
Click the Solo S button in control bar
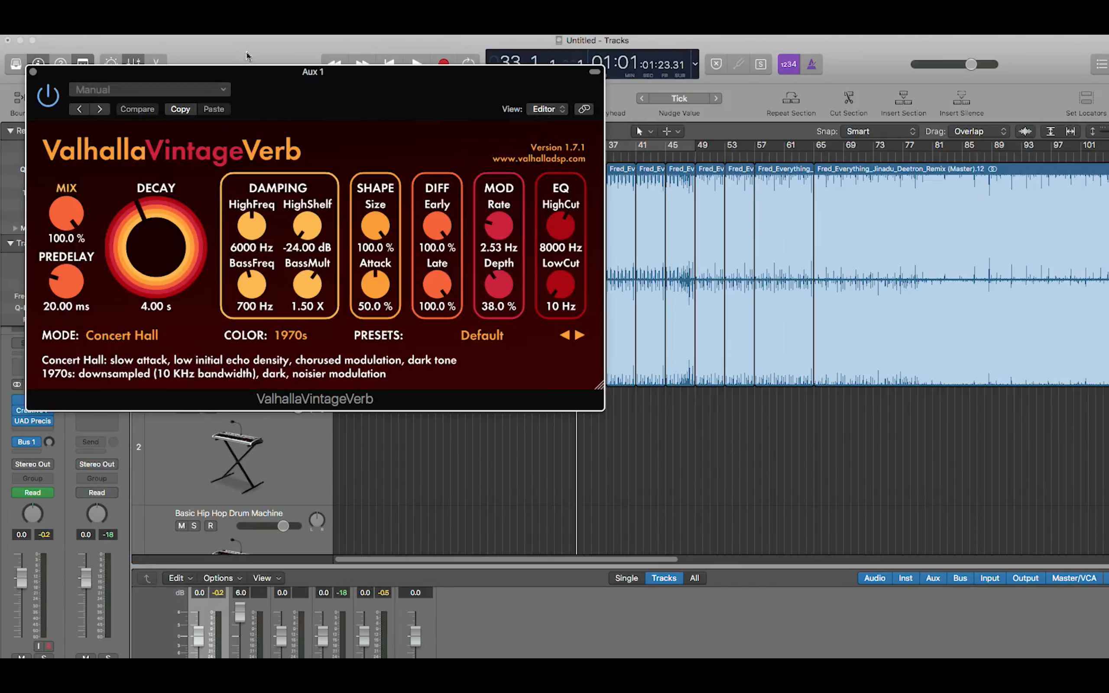point(761,64)
